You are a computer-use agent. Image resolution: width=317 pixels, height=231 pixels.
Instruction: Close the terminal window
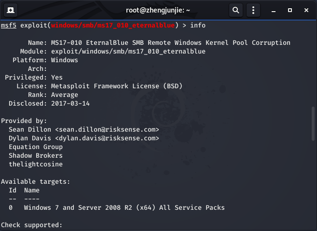click(306, 10)
